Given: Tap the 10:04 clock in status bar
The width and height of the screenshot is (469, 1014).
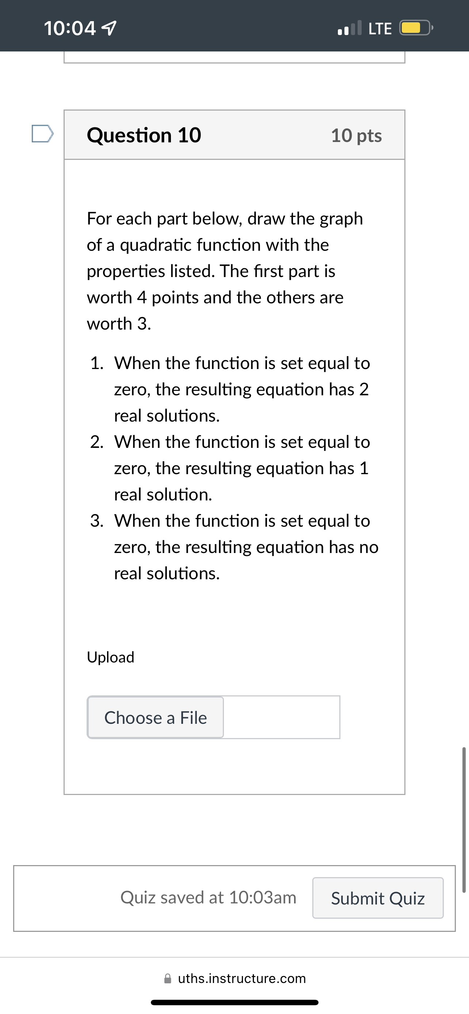Looking at the screenshot, I should 70,28.
